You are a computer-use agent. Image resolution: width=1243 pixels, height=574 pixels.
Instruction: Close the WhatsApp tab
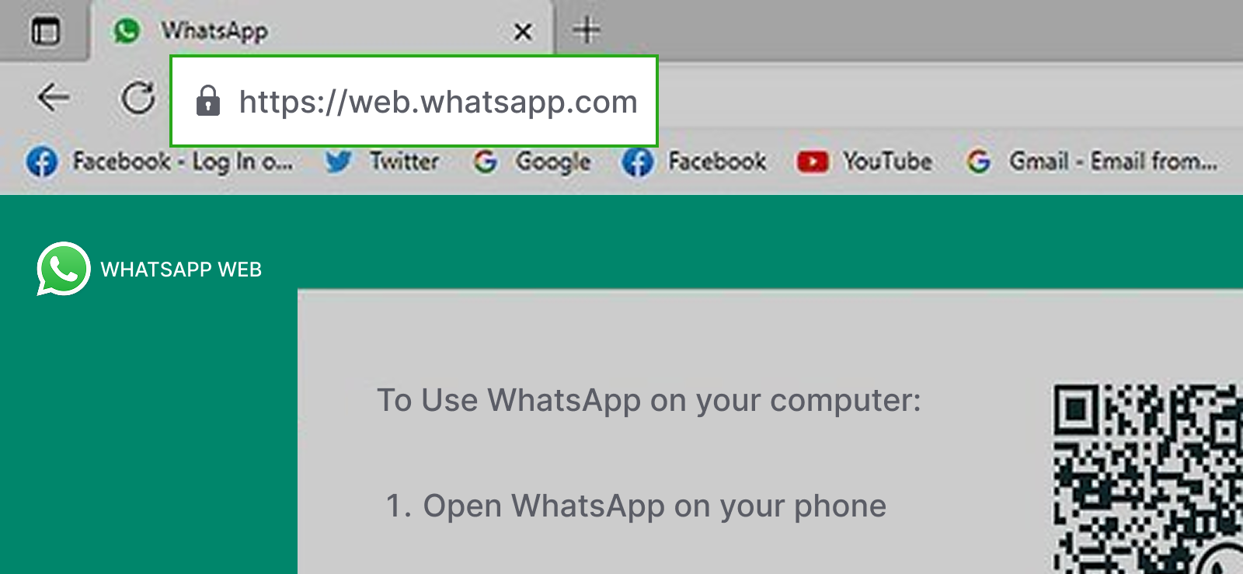(x=524, y=32)
